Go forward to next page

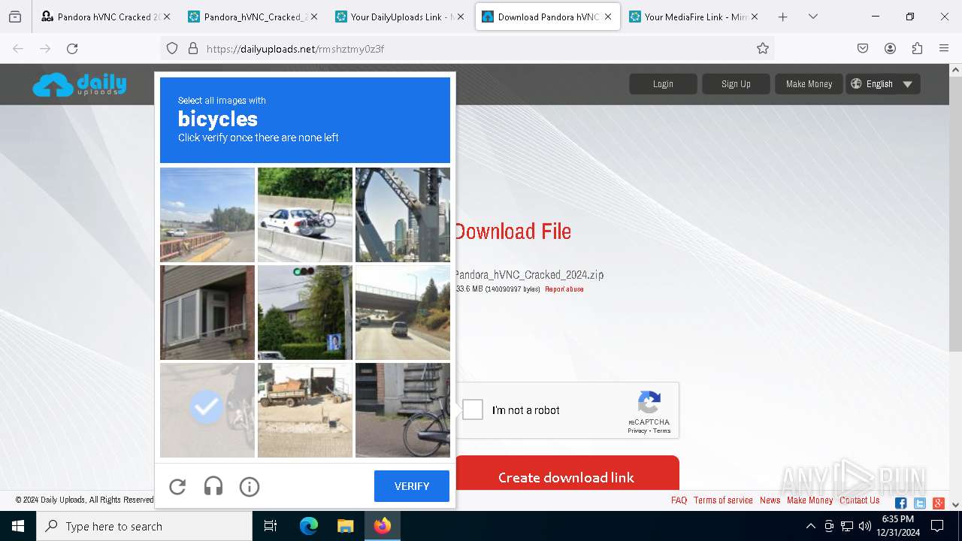45,49
